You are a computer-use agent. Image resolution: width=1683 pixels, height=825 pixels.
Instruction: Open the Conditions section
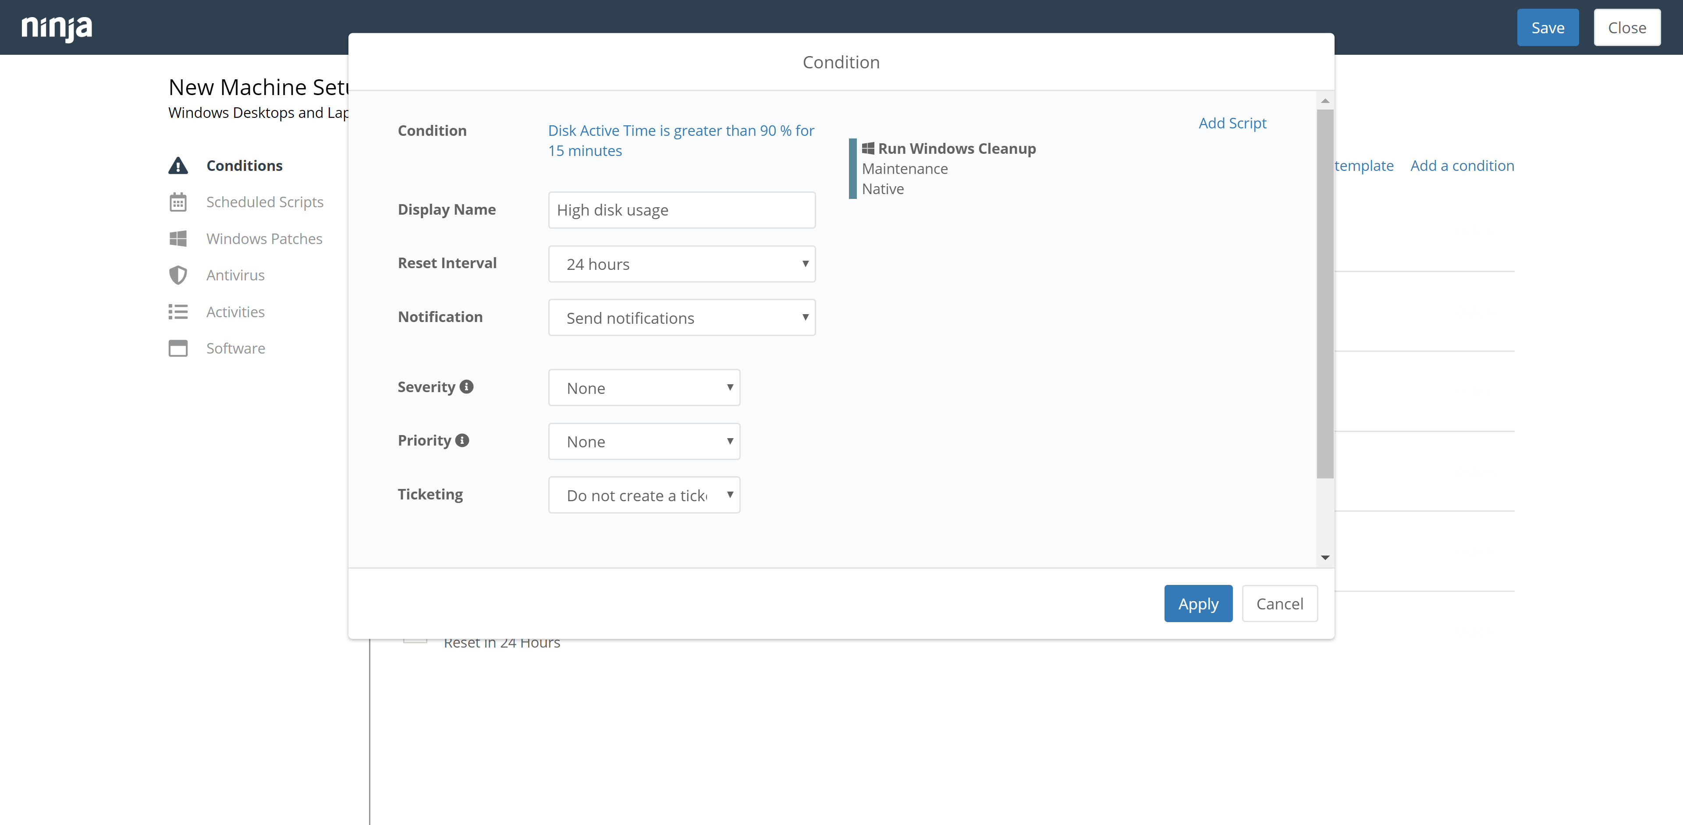point(245,165)
